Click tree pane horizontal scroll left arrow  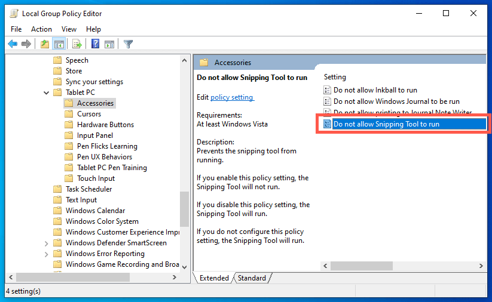point(11,278)
